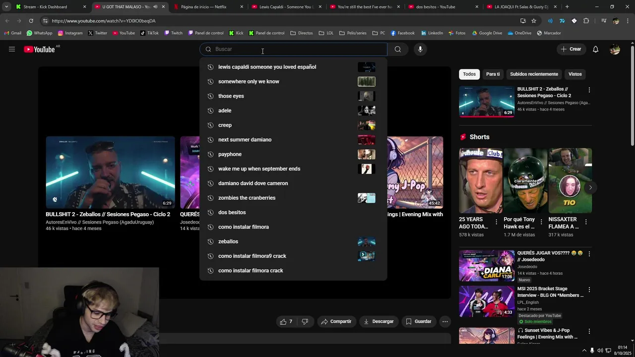Screen dimensions: 635x357
Task: Open more actions ellipsis under the video
Action: point(445,321)
